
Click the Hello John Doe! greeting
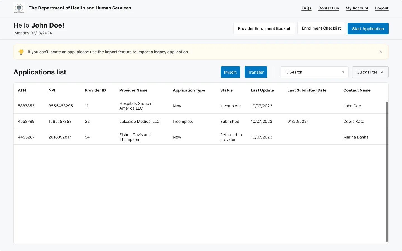click(x=39, y=25)
